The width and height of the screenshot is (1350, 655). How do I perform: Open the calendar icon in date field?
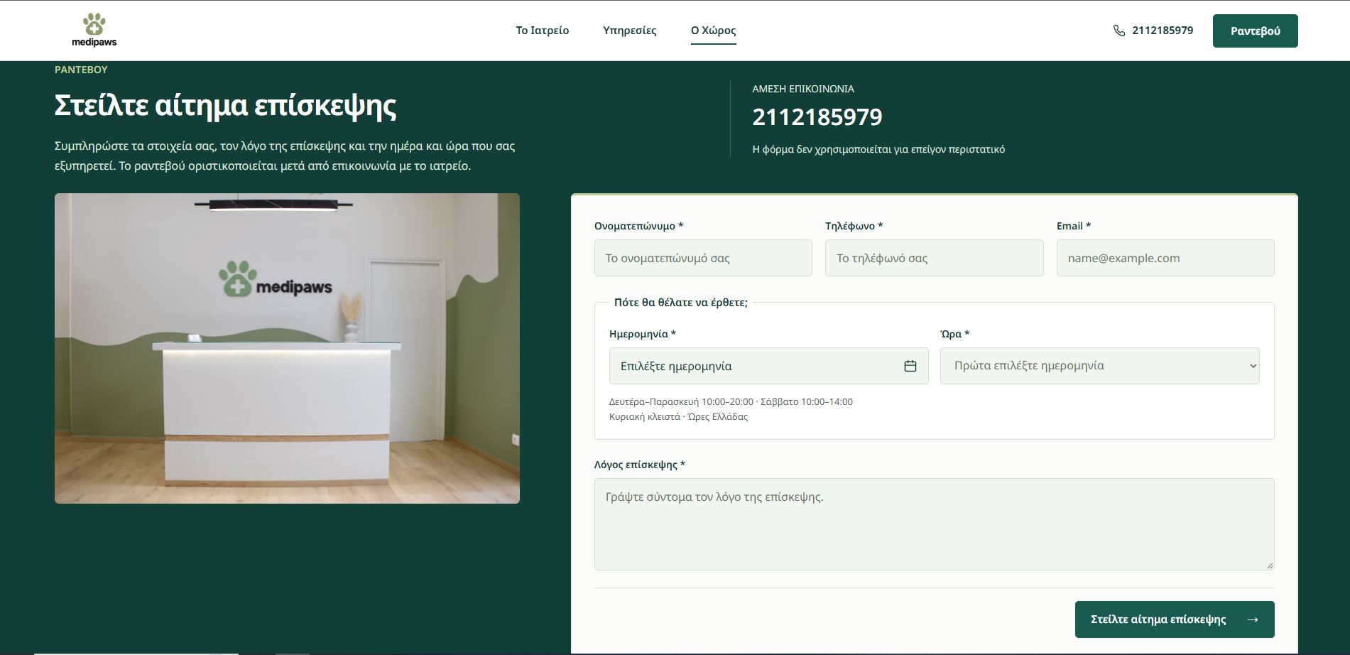[x=910, y=366]
